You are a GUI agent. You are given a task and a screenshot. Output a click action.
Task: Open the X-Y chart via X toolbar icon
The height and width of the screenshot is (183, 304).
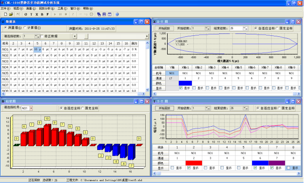(36, 14)
